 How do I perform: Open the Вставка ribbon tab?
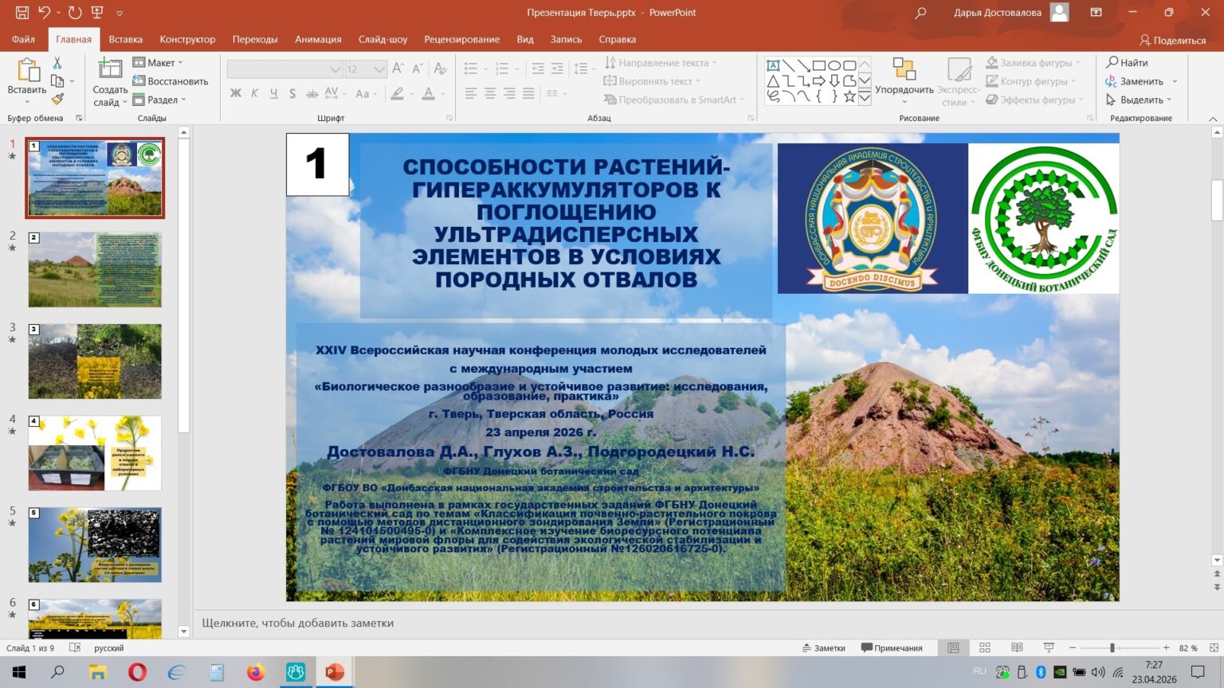(x=125, y=39)
